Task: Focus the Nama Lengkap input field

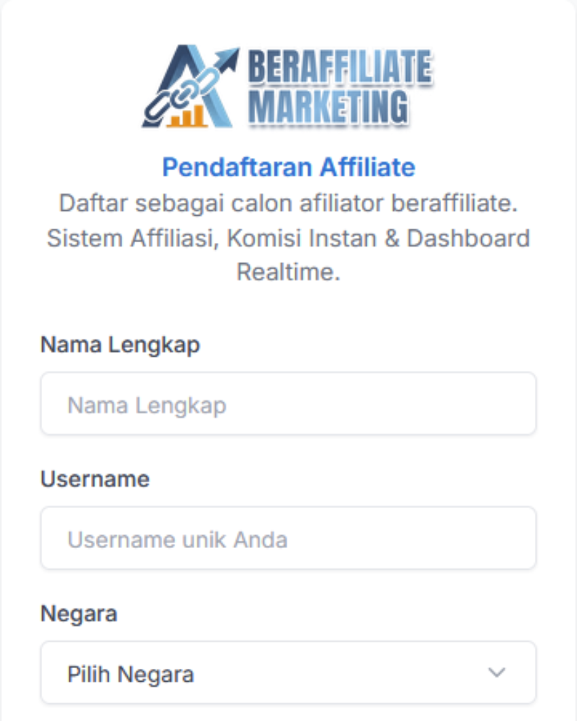Action: pyautogui.click(x=288, y=405)
